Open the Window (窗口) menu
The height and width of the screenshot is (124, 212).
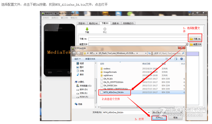[x=64, y=18]
